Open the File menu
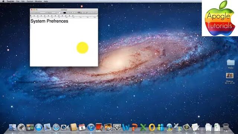 click(18, 1)
